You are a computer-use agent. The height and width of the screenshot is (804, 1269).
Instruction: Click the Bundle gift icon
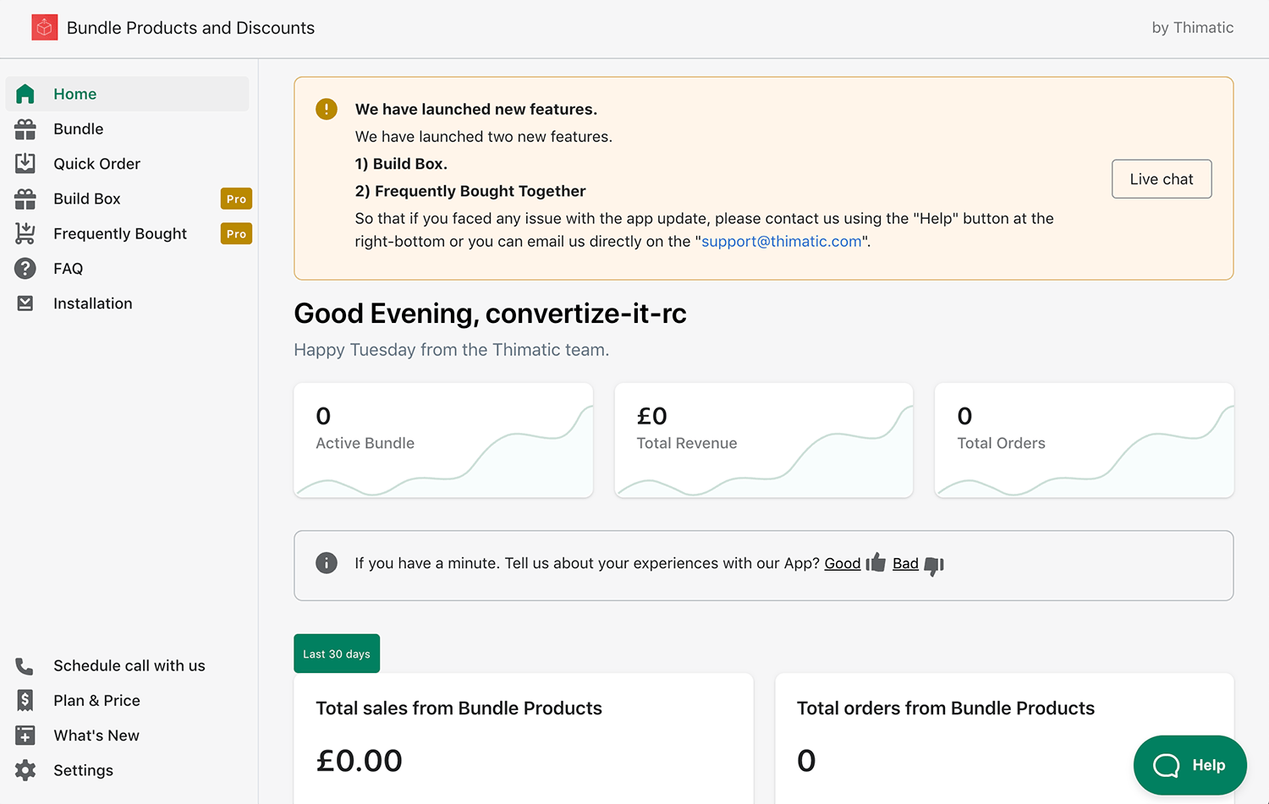point(25,129)
